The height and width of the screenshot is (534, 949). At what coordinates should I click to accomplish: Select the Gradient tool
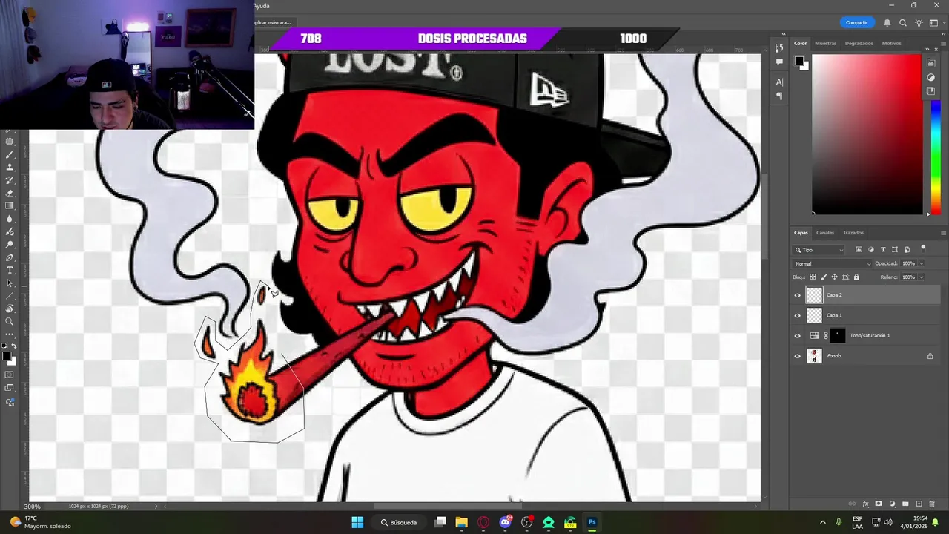coord(10,205)
